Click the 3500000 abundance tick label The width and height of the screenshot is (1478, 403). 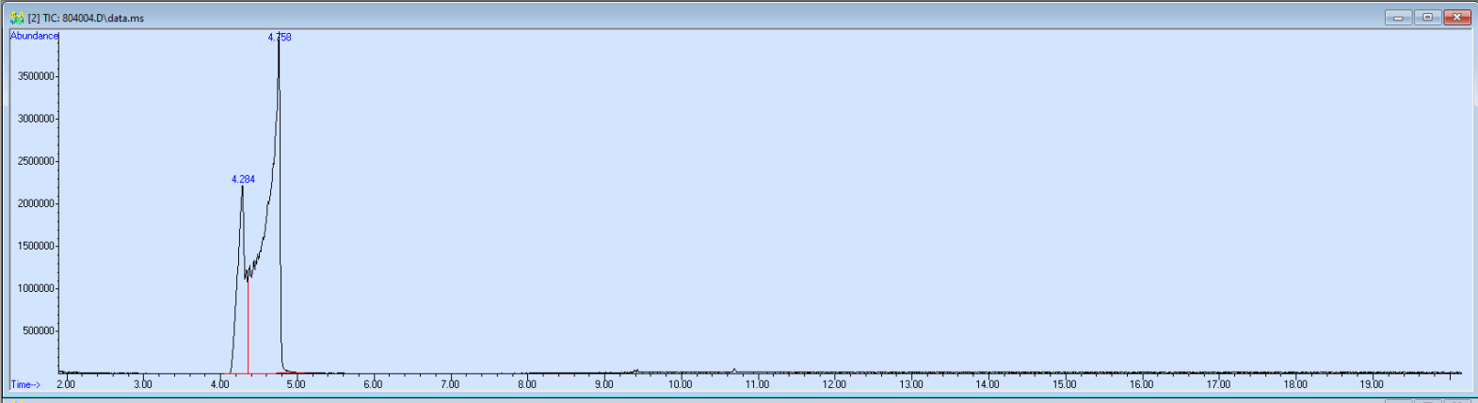35,76
